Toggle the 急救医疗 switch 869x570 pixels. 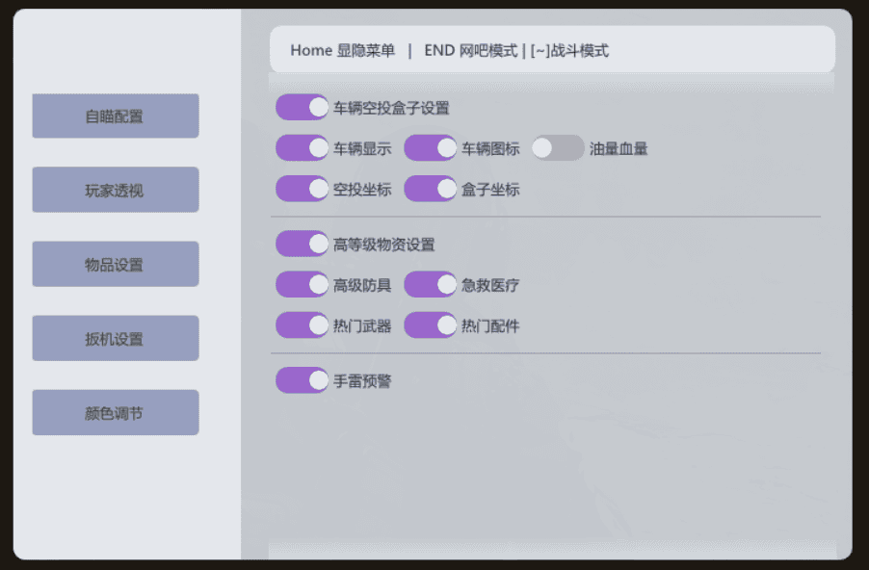[431, 285]
